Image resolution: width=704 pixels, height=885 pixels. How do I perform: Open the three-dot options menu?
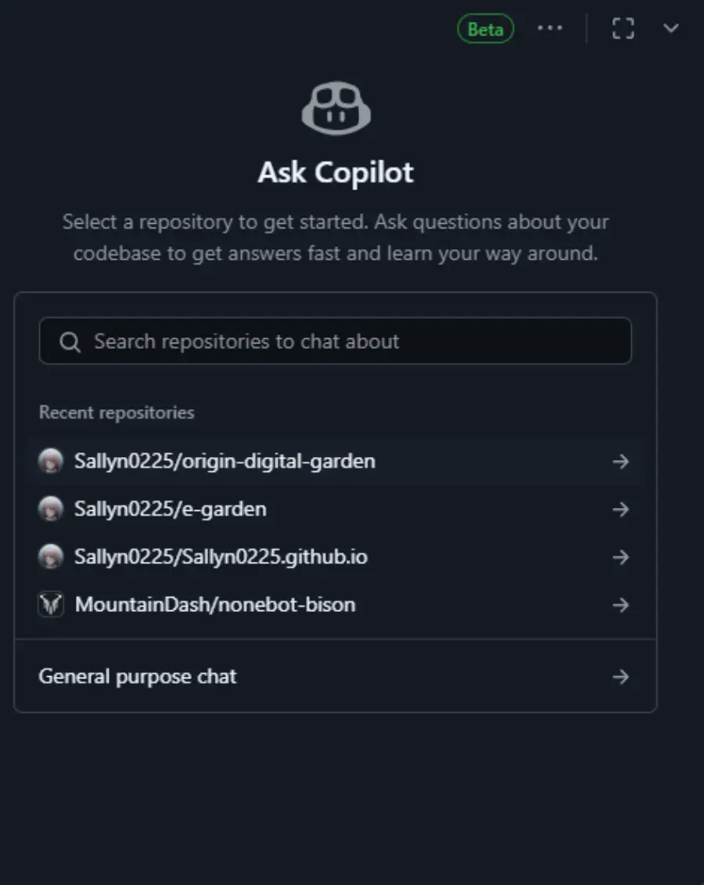pyautogui.click(x=550, y=28)
